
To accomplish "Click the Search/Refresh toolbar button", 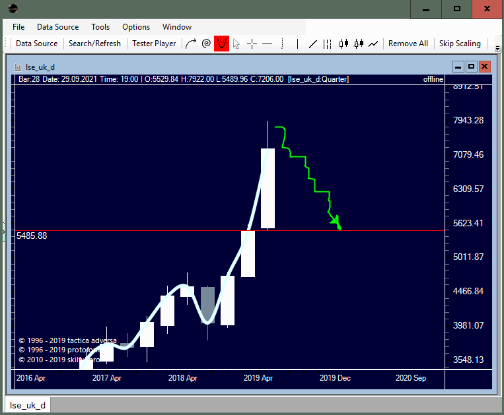I will pos(94,44).
